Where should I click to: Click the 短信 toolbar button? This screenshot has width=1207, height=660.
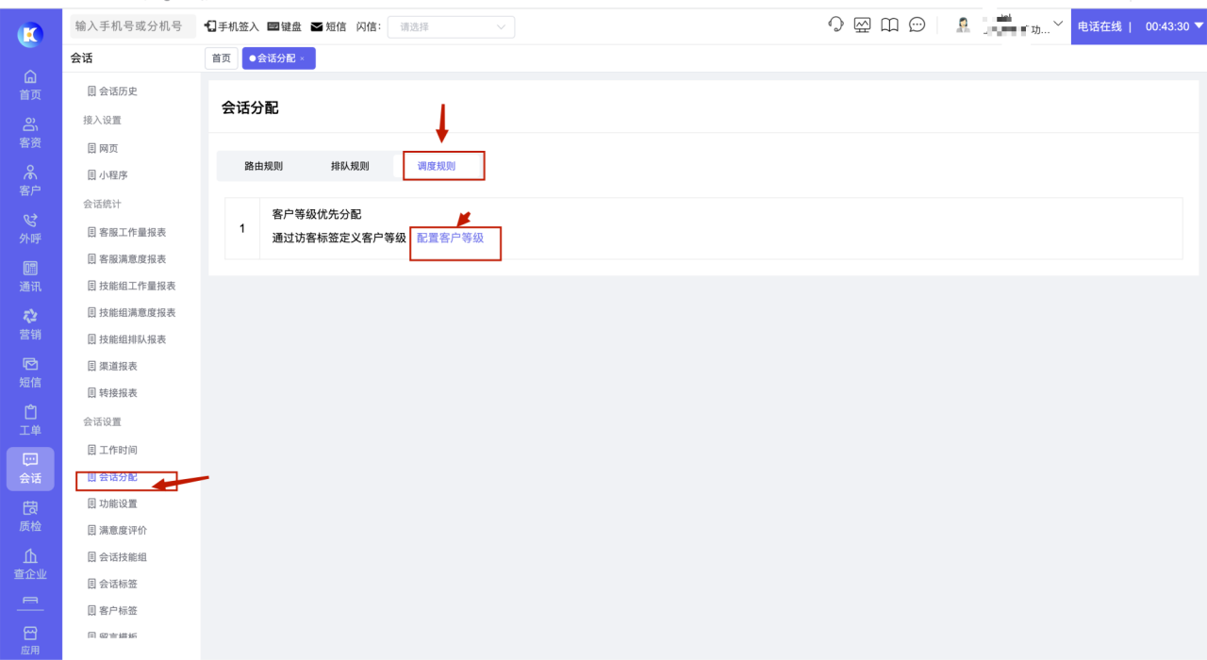[x=329, y=26]
